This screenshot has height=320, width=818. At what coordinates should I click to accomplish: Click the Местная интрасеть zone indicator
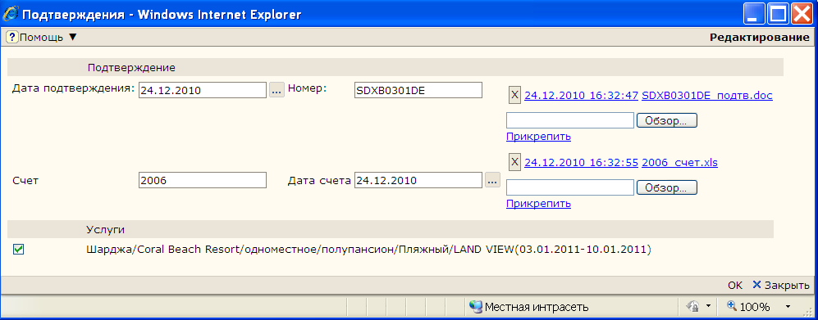[528, 306]
